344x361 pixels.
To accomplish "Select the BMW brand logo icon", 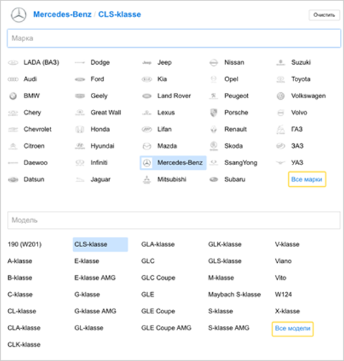I will point(13,96).
